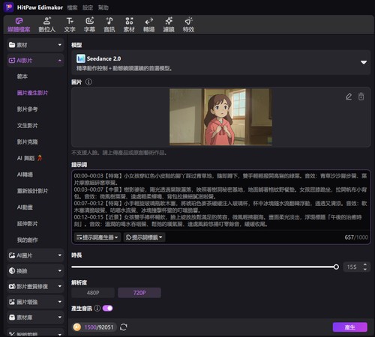Select the 文字 text tool
The height and width of the screenshot is (337, 375).
[70, 25]
